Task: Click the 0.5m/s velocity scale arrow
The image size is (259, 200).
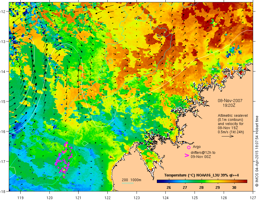Action: click(x=228, y=136)
